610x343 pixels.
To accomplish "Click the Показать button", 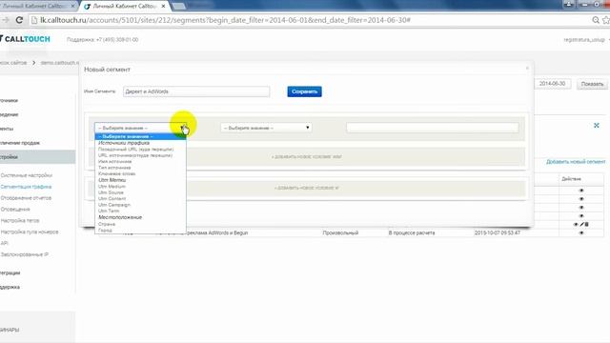I will 592,84.
